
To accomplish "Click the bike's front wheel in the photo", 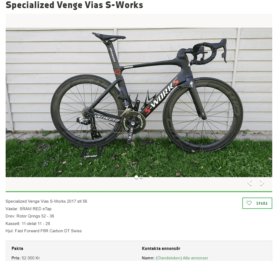I will click(203, 115).
